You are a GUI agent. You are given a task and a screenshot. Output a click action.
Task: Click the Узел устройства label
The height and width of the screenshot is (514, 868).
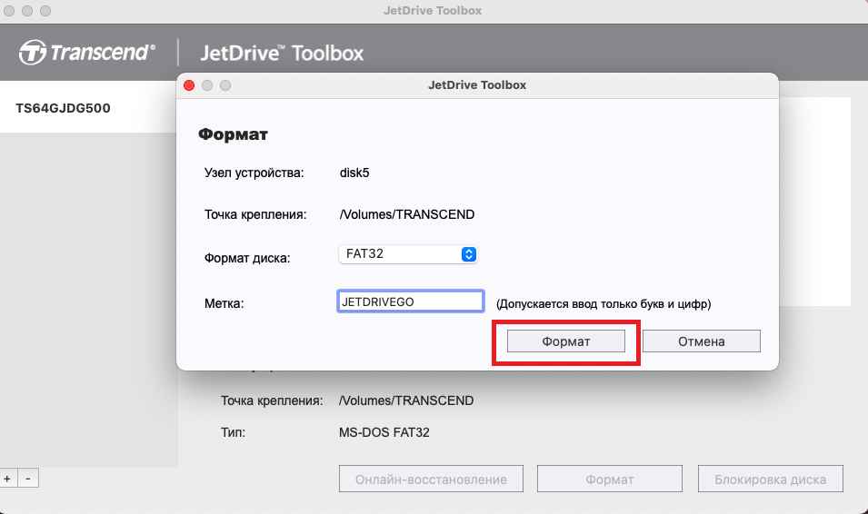click(x=254, y=173)
